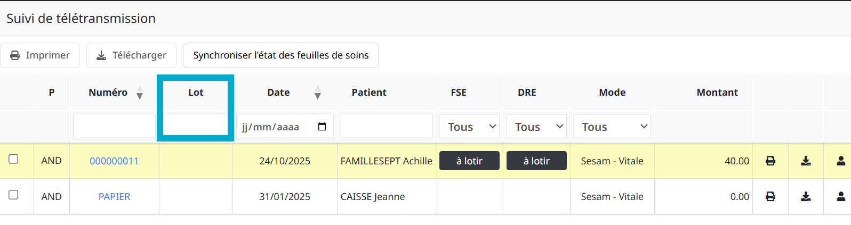The height and width of the screenshot is (225, 851).
Task: Sort table by Numéro column arrows
Action: tap(140, 93)
